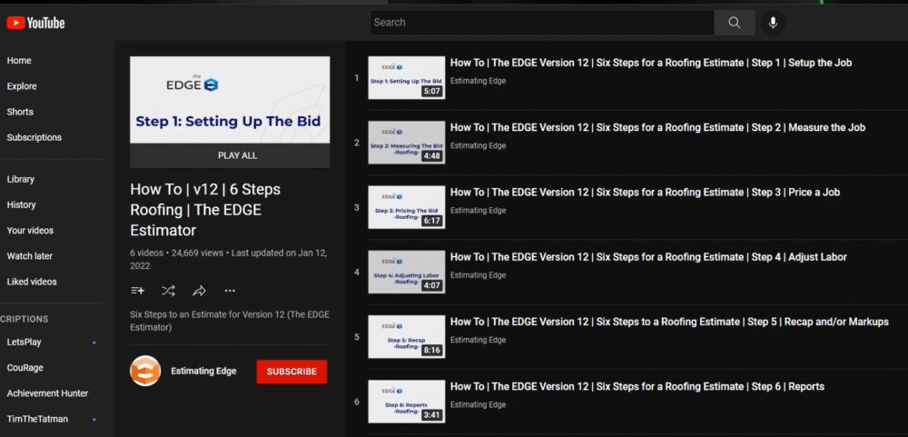Image resolution: width=908 pixels, height=437 pixels.
Task: Open LetsPlay subscription channel
Action: point(24,342)
